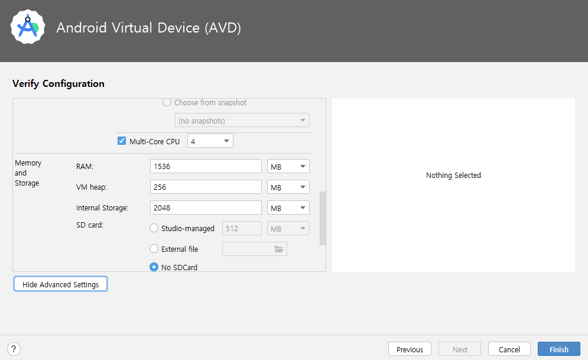
Task: Click the Android Virtual Device (AVD) title
Action: (x=148, y=28)
